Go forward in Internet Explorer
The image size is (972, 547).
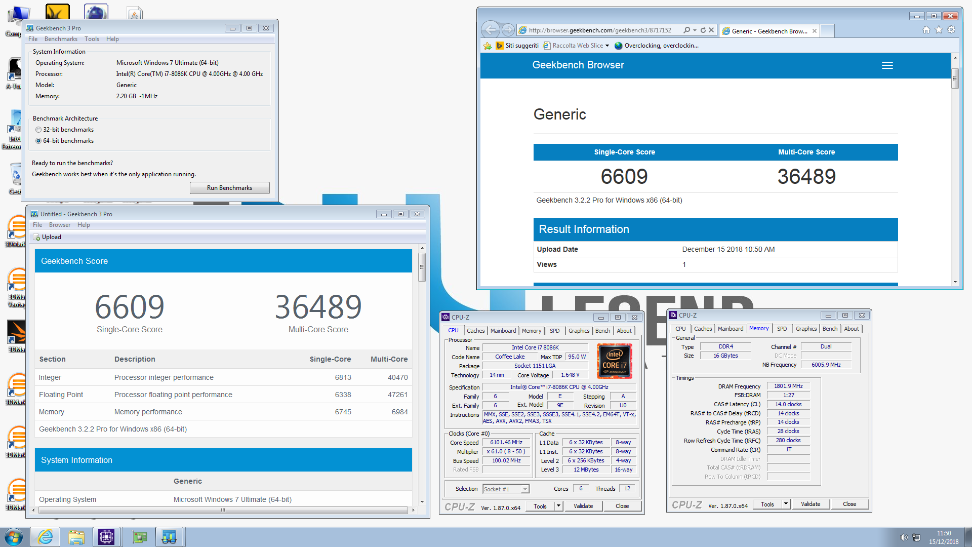[508, 30]
